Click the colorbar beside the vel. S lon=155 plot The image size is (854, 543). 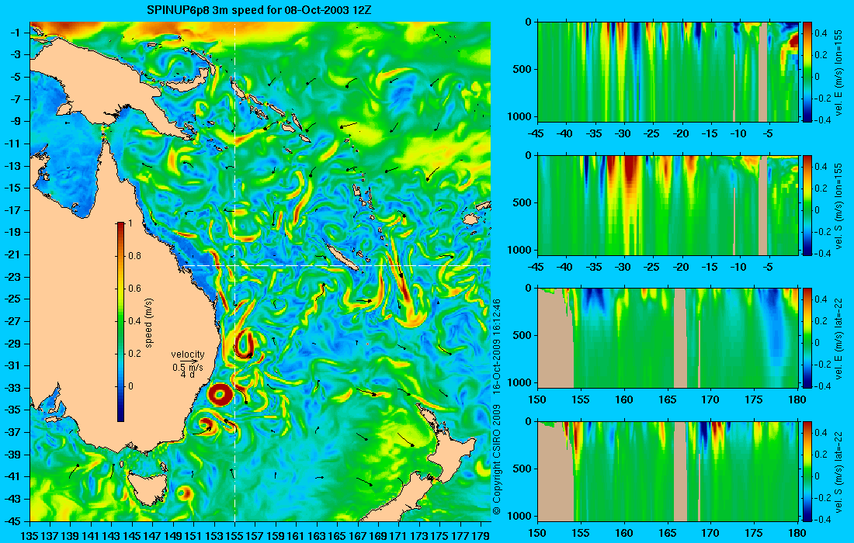click(807, 205)
